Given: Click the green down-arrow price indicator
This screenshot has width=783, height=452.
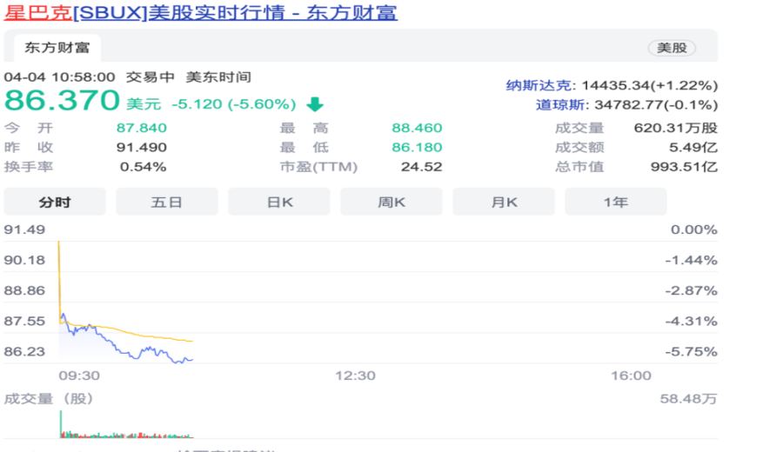Looking at the screenshot, I should click(x=315, y=104).
